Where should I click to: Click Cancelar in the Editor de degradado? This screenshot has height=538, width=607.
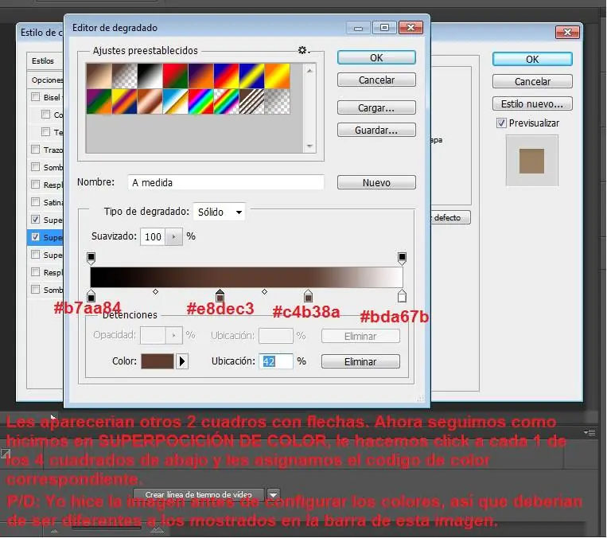coord(376,80)
